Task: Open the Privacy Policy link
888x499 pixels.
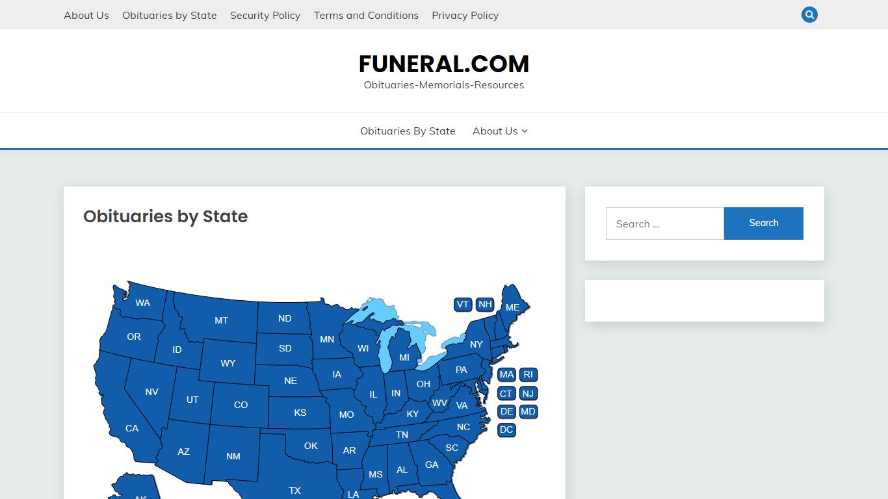Action: coord(465,15)
